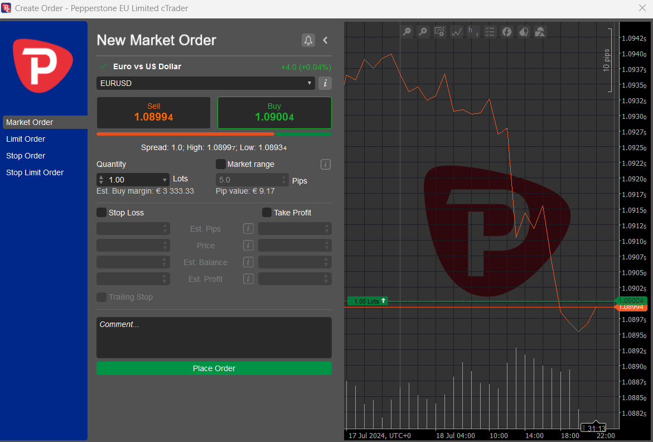Enable the Market range checkbox
The width and height of the screenshot is (653, 442).
[x=221, y=164]
